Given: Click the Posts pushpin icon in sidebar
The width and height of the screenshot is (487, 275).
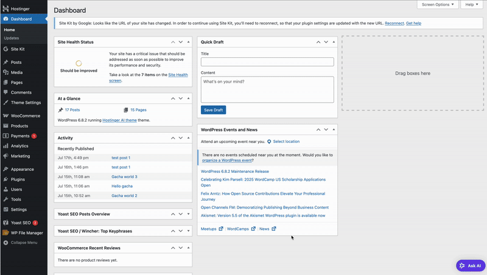Looking at the screenshot, I should pos(5,62).
